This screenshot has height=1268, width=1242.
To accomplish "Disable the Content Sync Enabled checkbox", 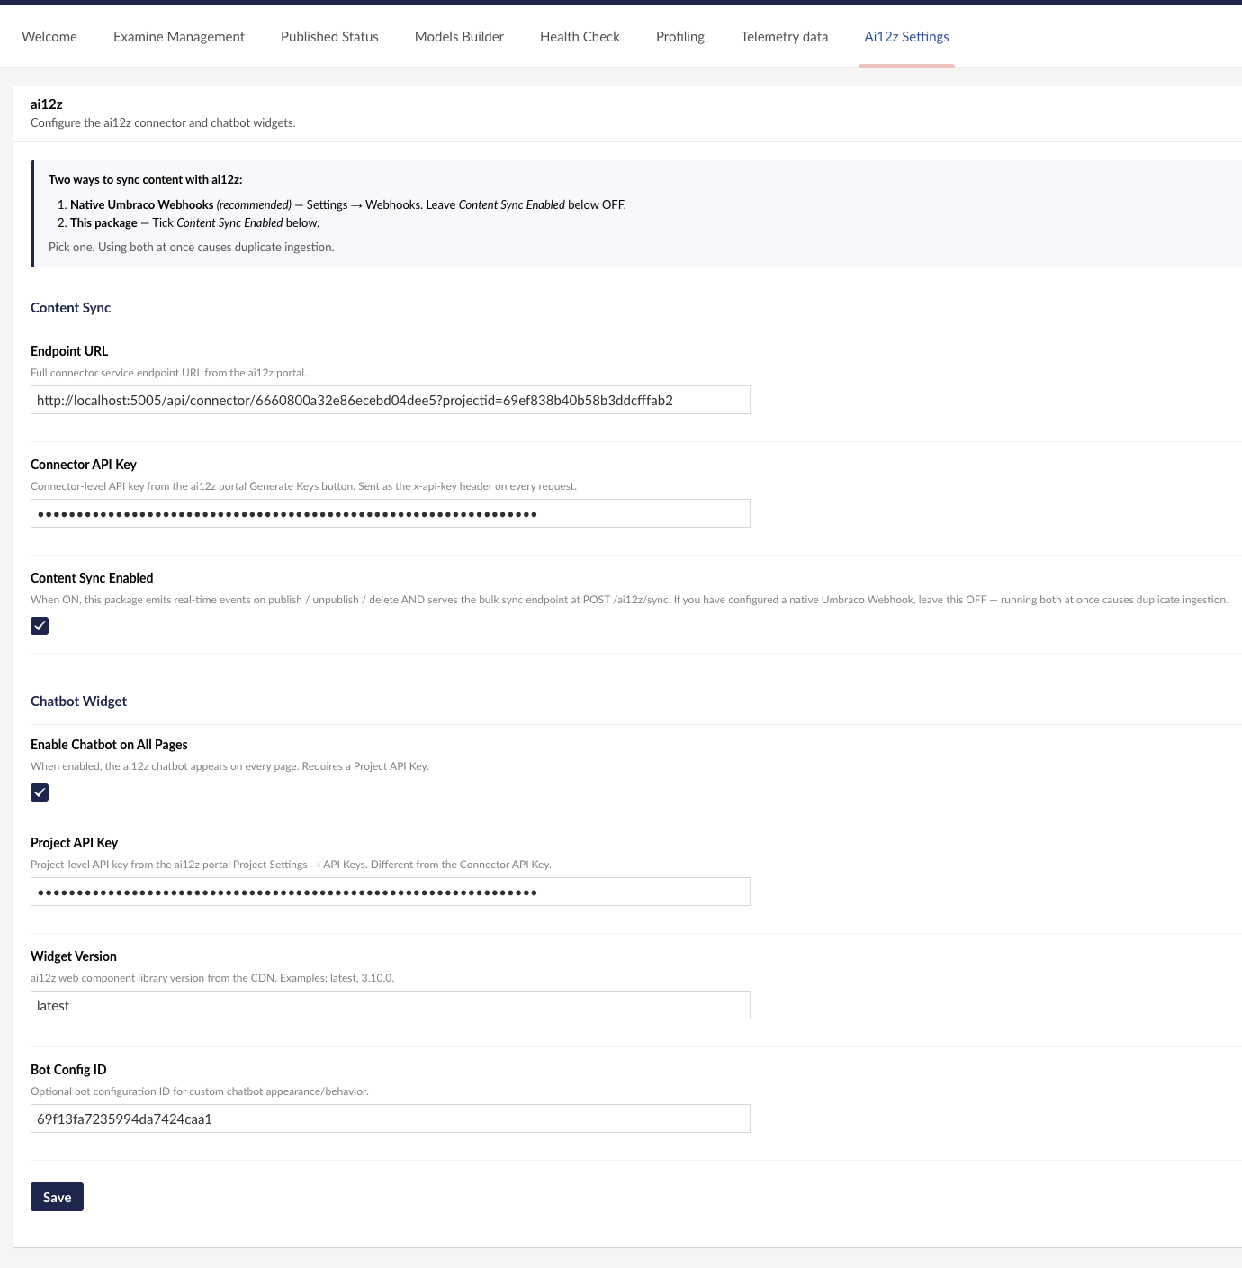I will (40, 626).
